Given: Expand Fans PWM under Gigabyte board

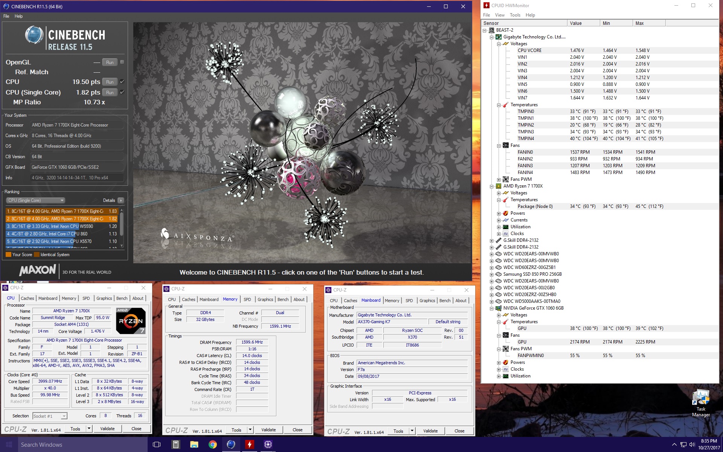Looking at the screenshot, I should click(x=499, y=180).
